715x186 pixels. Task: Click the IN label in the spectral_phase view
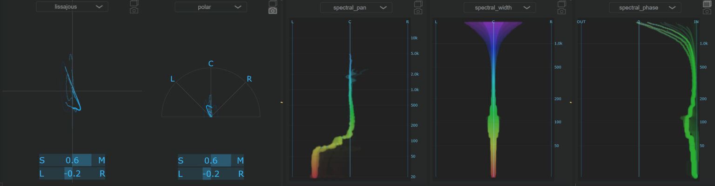(x=696, y=22)
